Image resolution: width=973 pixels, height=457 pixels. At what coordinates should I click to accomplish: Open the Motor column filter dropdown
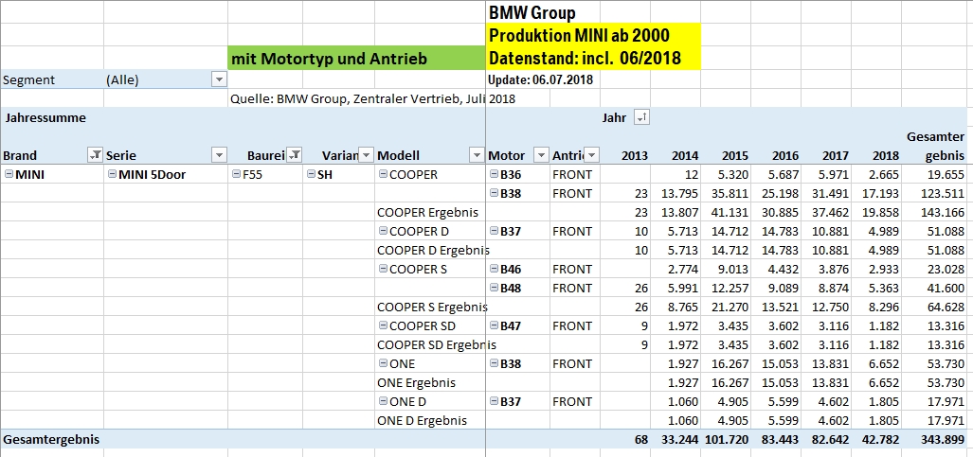[542, 155]
